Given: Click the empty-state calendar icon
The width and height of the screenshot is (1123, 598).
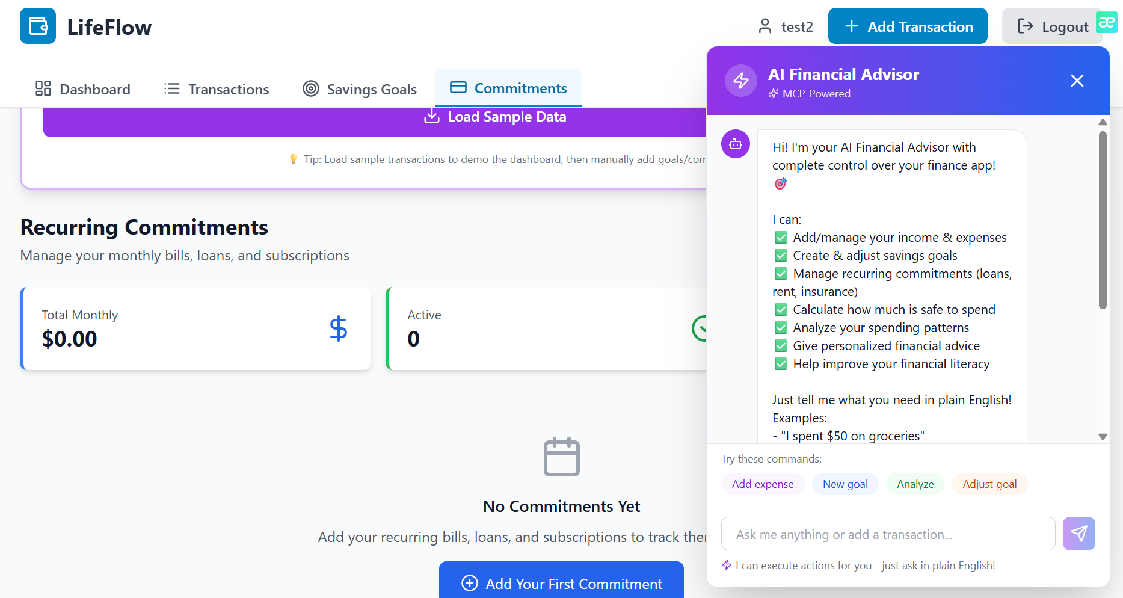Looking at the screenshot, I should [x=562, y=457].
